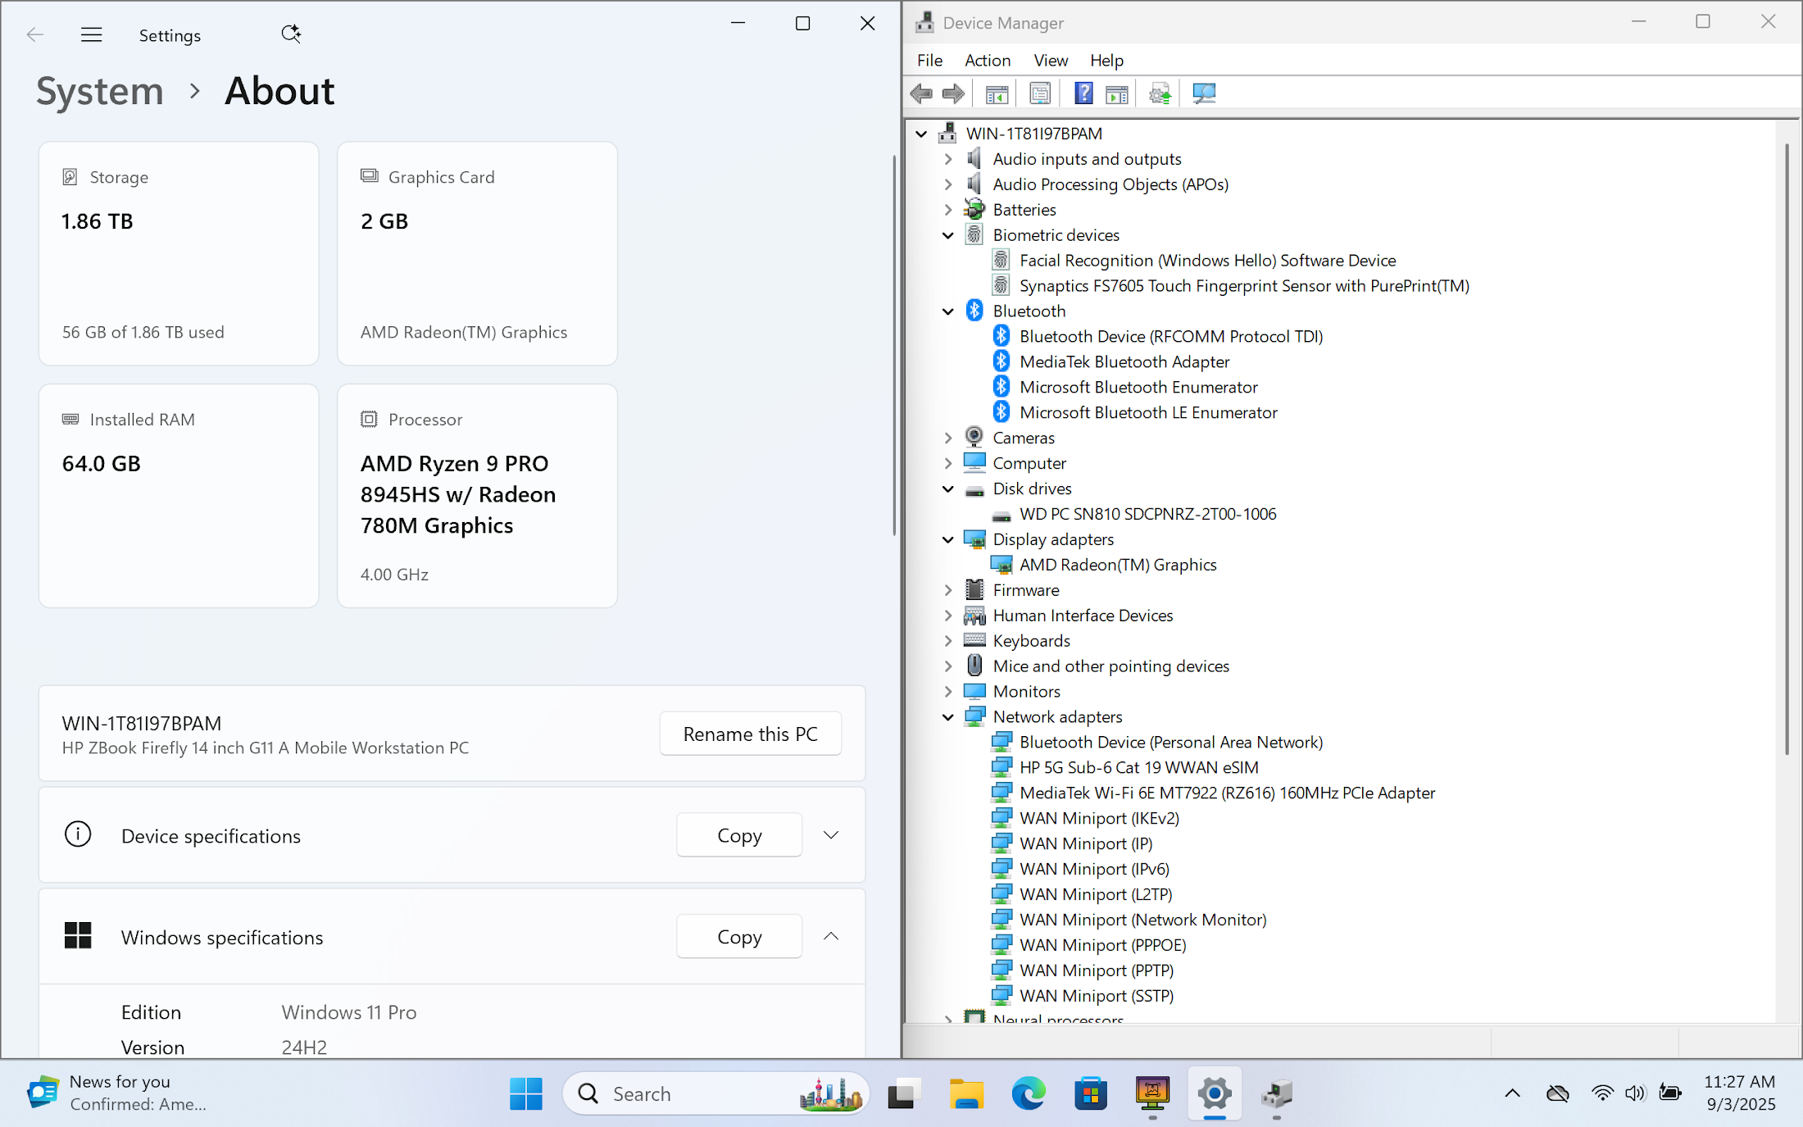The image size is (1803, 1127).
Task: Select MediaTek Bluetooth Adapter device
Action: tap(1124, 362)
